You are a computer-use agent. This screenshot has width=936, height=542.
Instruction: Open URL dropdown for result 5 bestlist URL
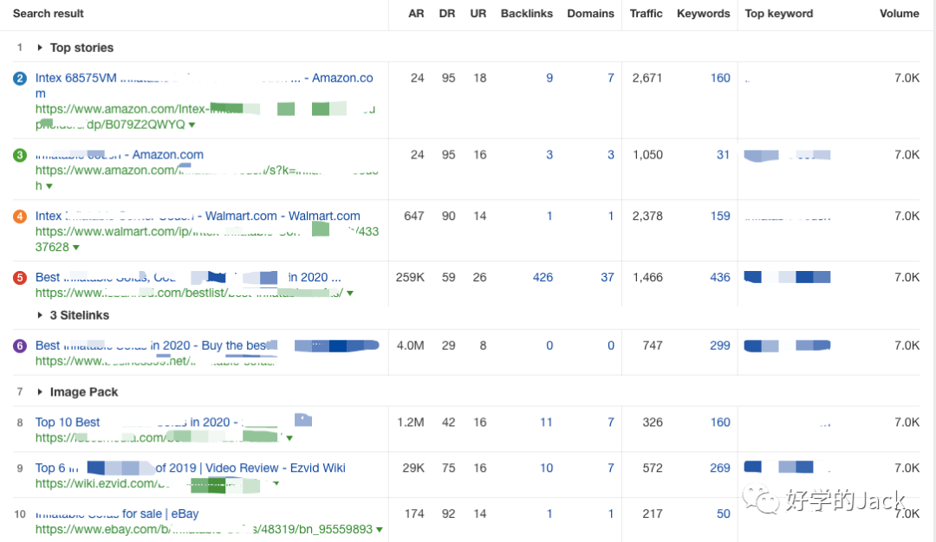350,294
